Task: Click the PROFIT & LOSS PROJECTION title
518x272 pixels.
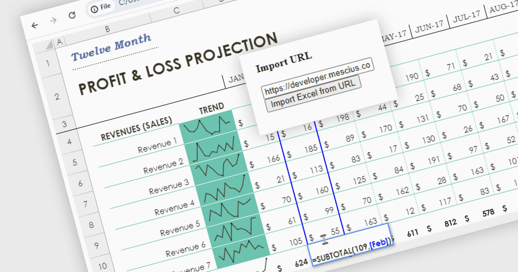Action: (x=178, y=63)
